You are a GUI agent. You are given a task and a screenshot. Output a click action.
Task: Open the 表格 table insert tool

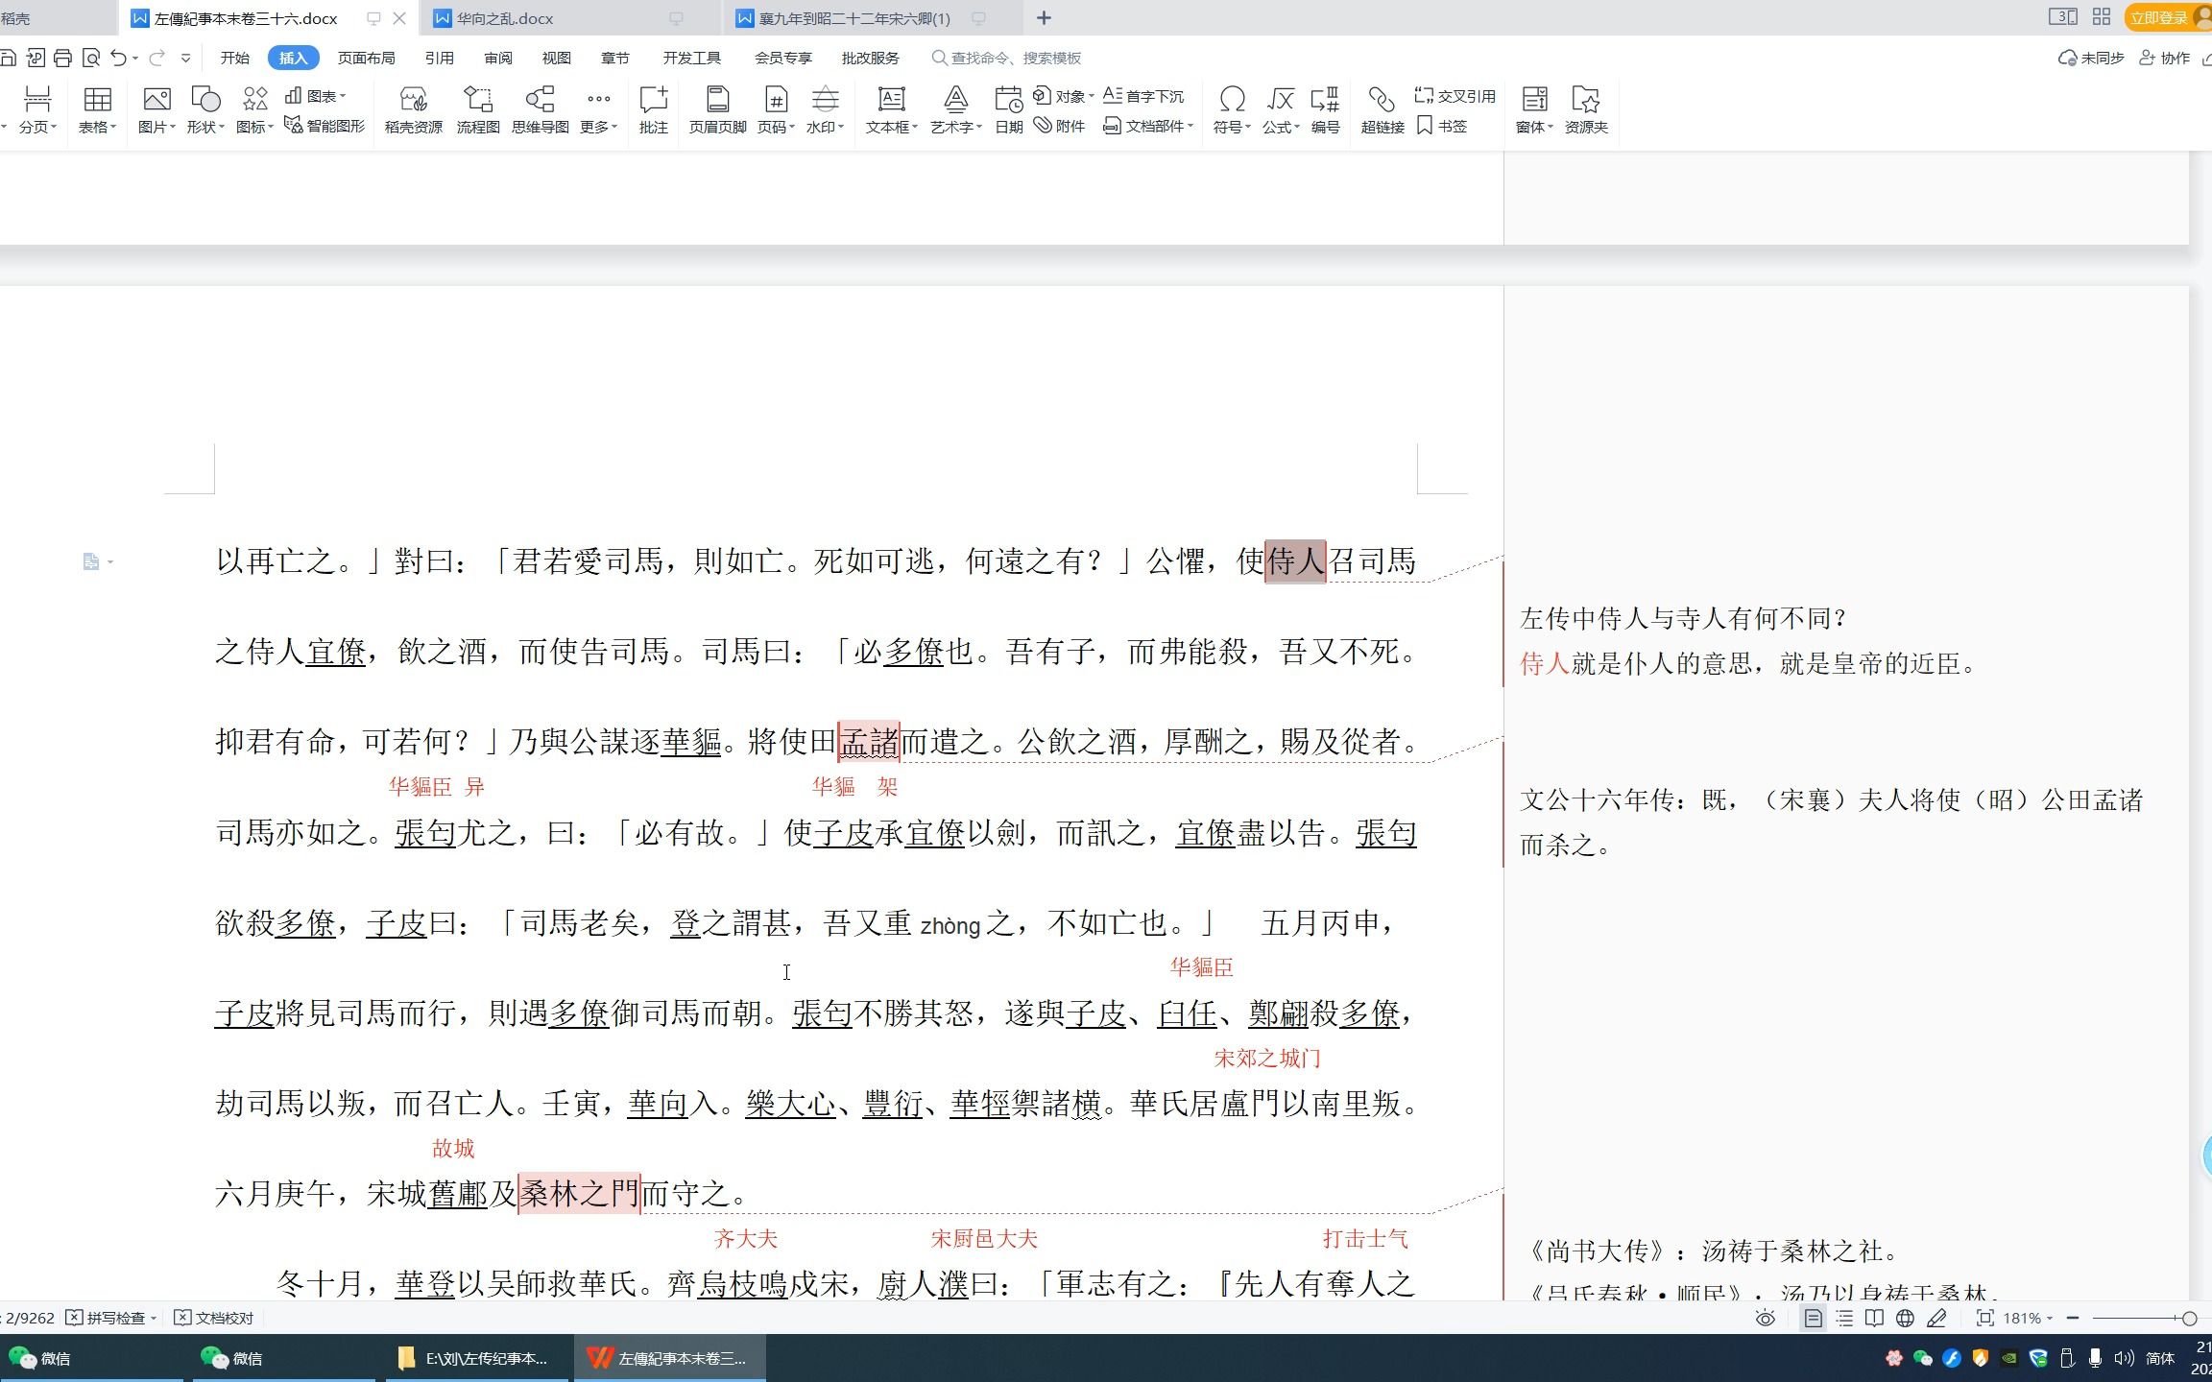click(x=97, y=109)
